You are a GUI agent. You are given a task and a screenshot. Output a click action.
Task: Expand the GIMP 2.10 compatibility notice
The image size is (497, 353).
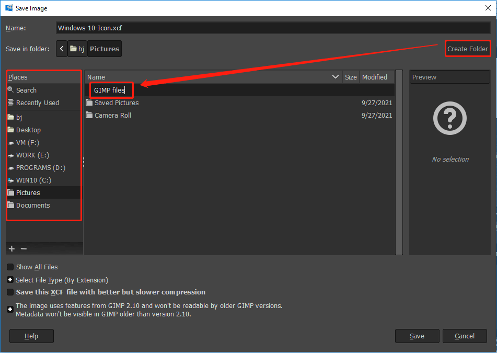tap(10, 310)
